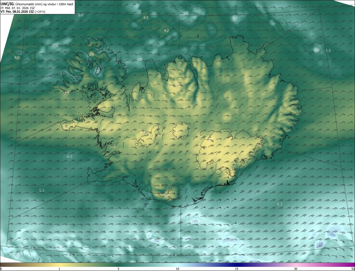
Task: Click the 2.6 value over the Westfjords
Action: coord(92,55)
